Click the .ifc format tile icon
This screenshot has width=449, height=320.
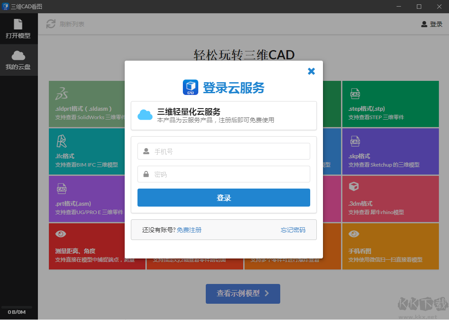tap(62, 141)
